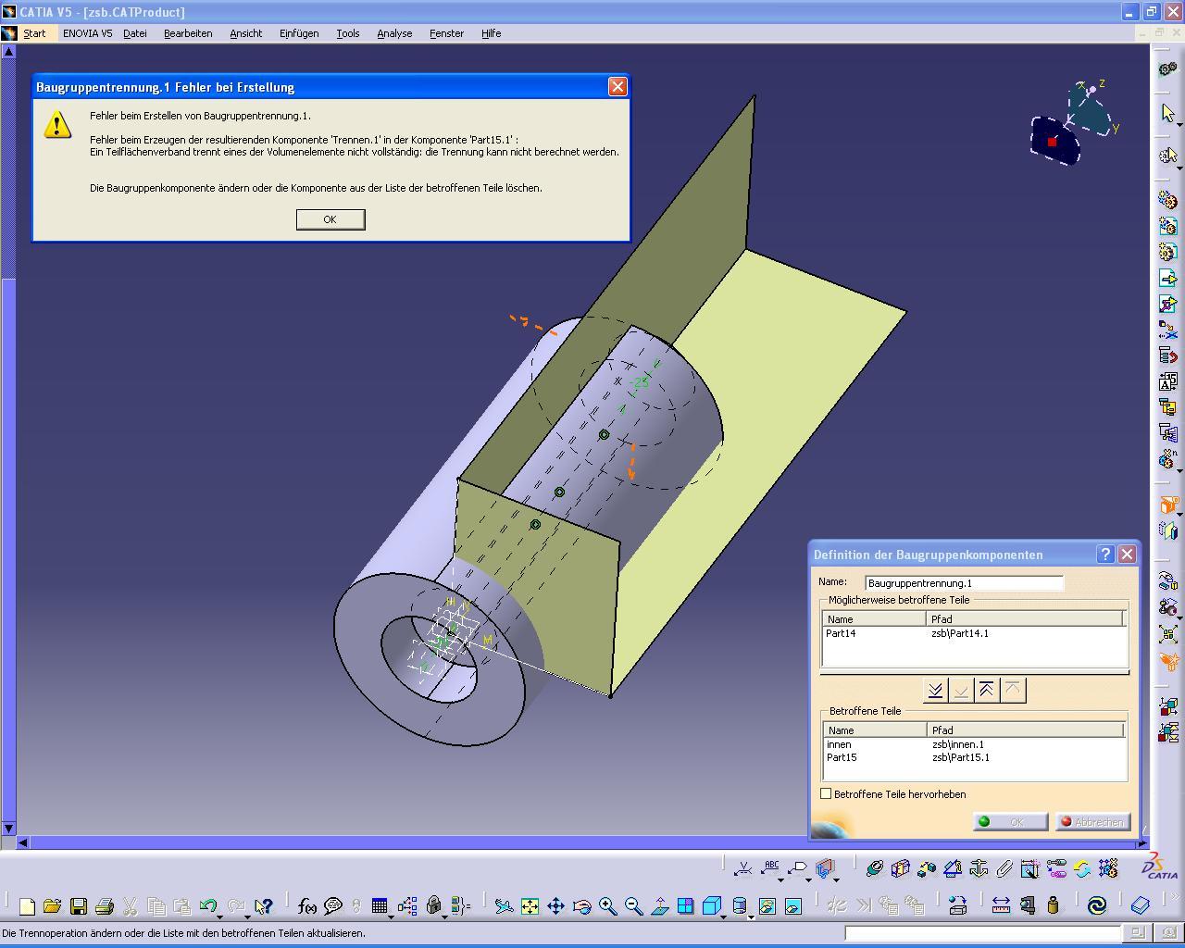This screenshot has width=1185, height=948.
Task: Open the Ansicht menu
Action: pos(245,33)
